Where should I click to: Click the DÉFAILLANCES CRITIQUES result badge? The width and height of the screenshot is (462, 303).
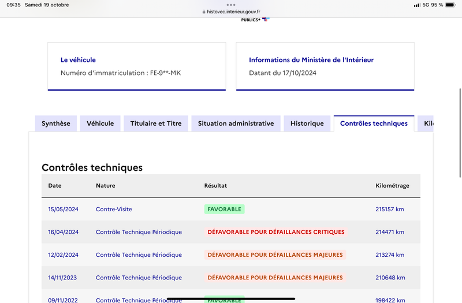tap(276, 232)
